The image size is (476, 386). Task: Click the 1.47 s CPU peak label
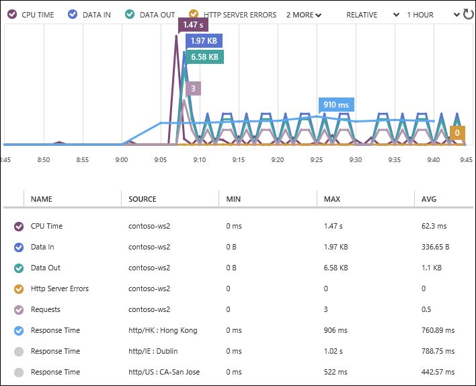192,25
